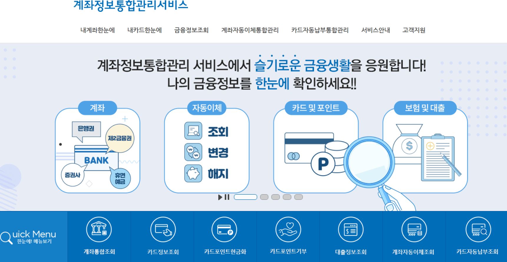Play the banner slideshow
The image size is (507, 262).
coord(220,197)
